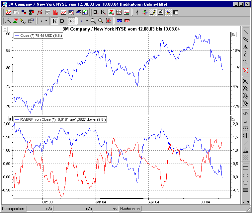The height and width of the screenshot is (213, 252).
Task: Click the SELL button
Action: 127,21
